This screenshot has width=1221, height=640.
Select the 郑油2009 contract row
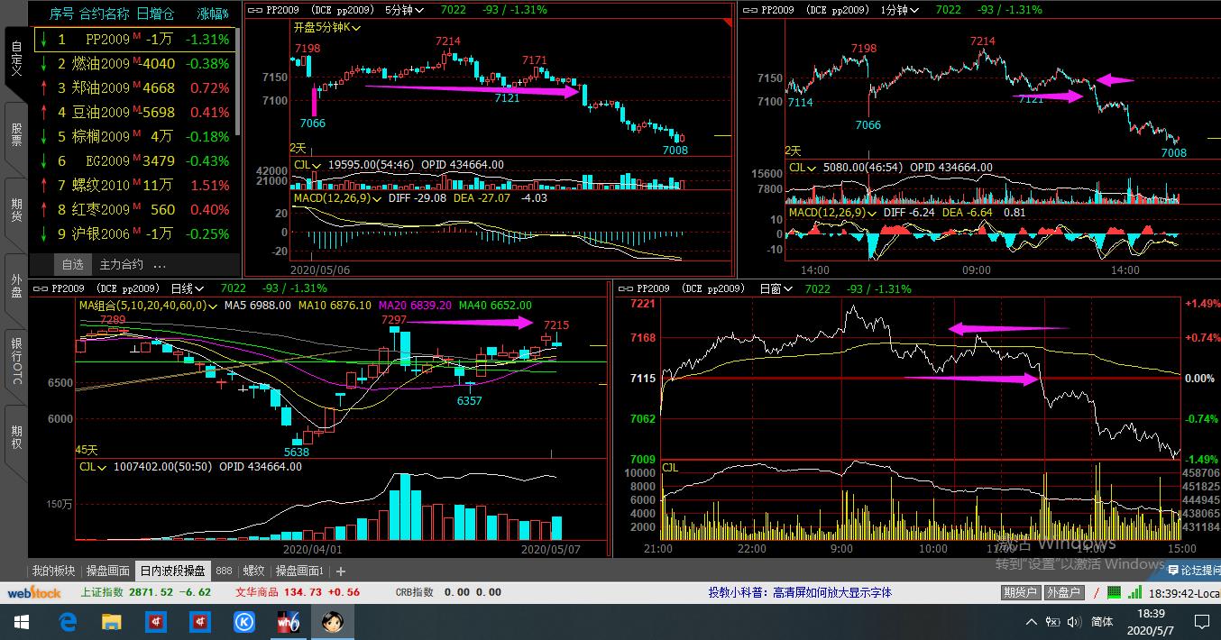click(135, 88)
